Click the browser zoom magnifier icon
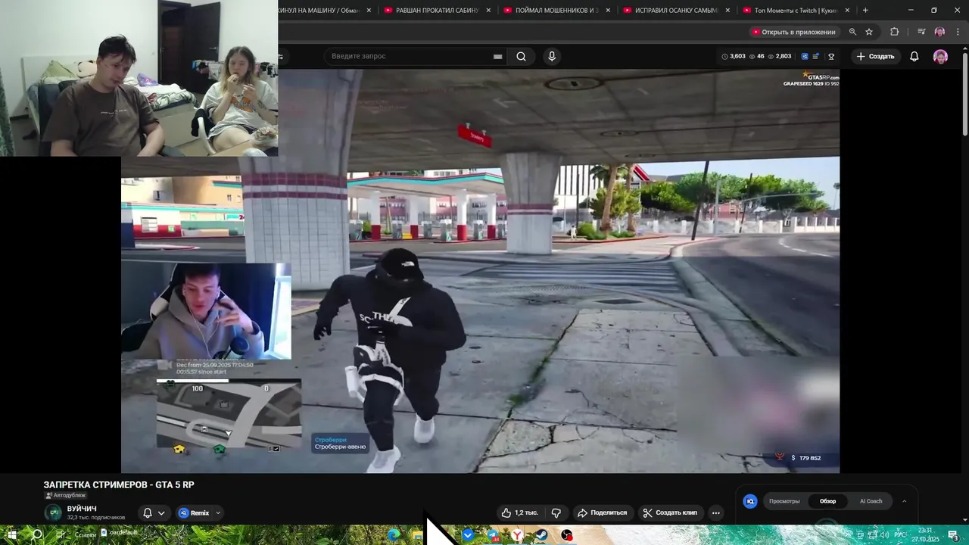Image resolution: width=969 pixels, height=545 pixels. [x=852, y=32]
